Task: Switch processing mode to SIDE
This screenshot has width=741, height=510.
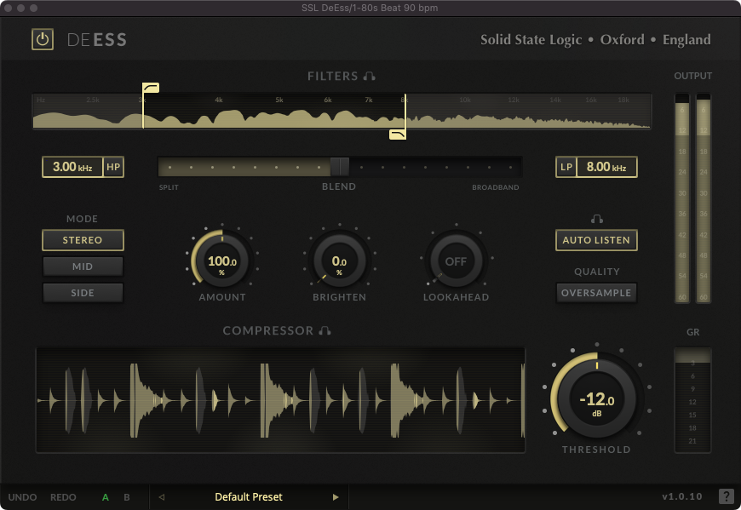Action: click(83, 293)
